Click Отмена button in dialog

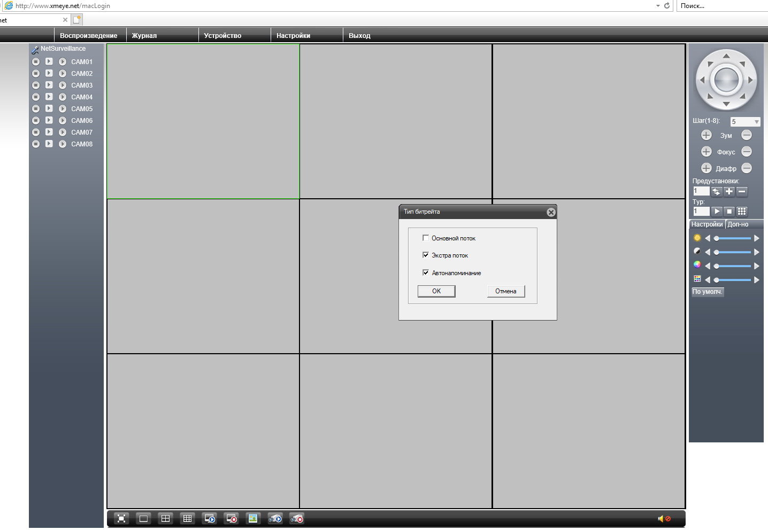click(506, 291)
